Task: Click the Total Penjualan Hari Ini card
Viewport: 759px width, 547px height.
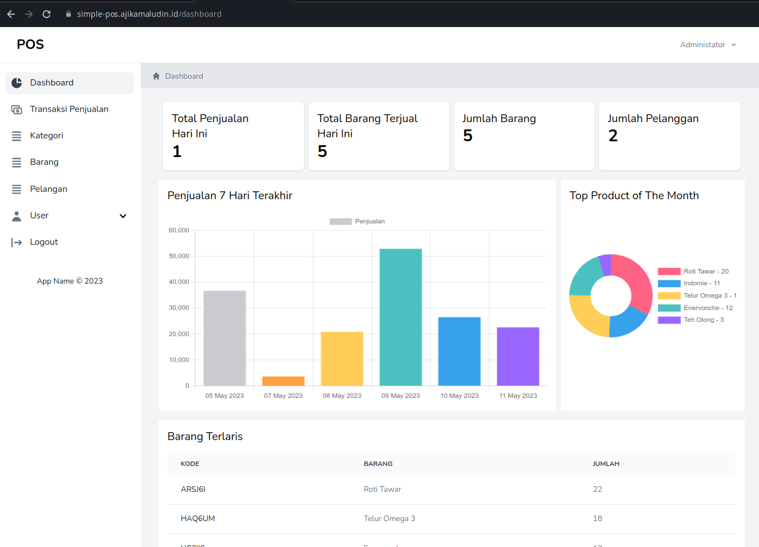Action: (233, 136)
